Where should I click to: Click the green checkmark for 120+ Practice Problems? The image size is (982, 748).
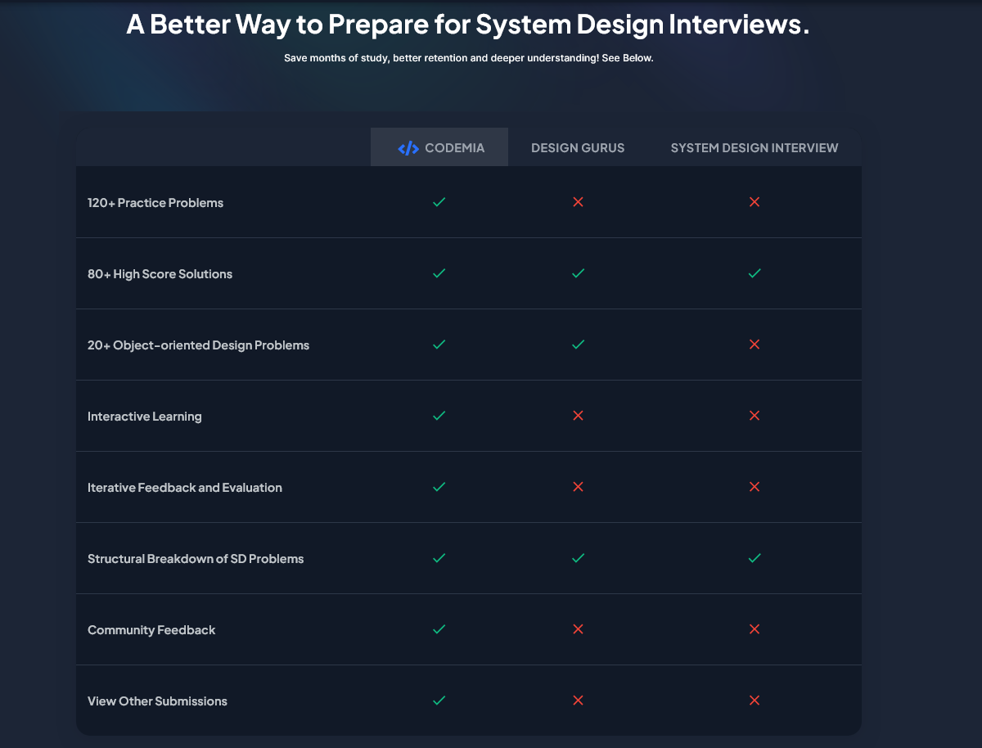coord(439,201)
